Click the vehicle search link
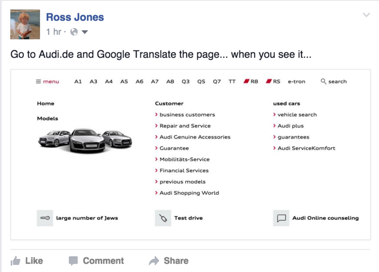This screenshot has width=379, height=272. [297, 114]
